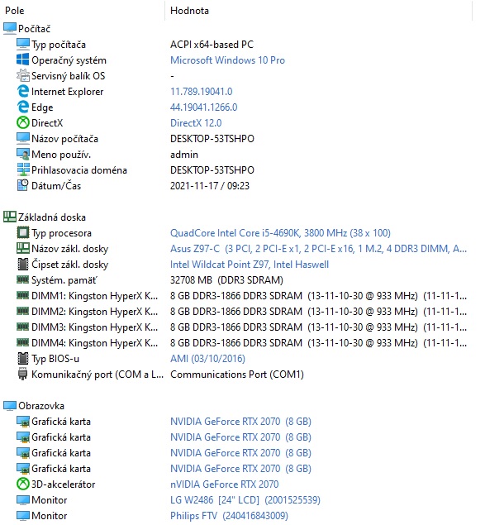Viewport: 485px width, 525px height.
Task: Select the Základná doska group row
Action: click(52, 217)
